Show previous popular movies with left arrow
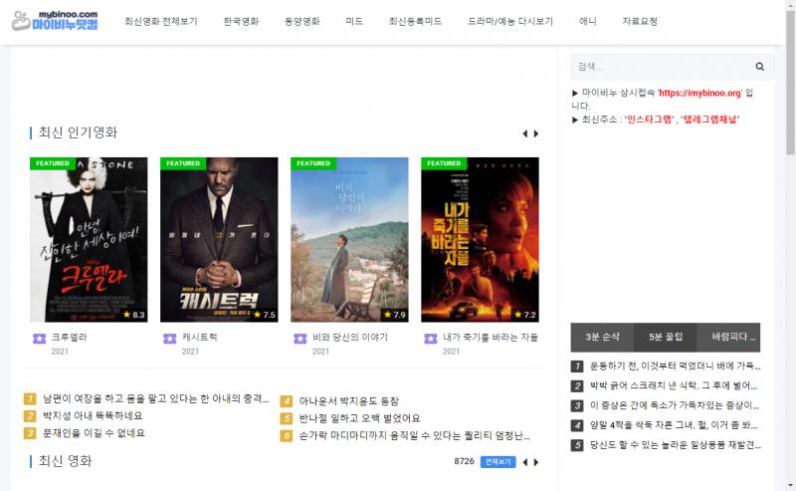Viewport: 796px width, 491px height. point(525,133)
